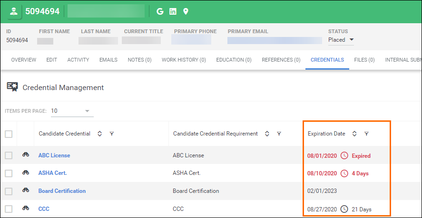
Task: Click the red 4 Days label
Action: 360,173
